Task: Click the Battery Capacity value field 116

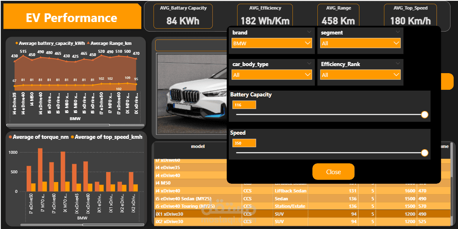Action: [244, 105]
